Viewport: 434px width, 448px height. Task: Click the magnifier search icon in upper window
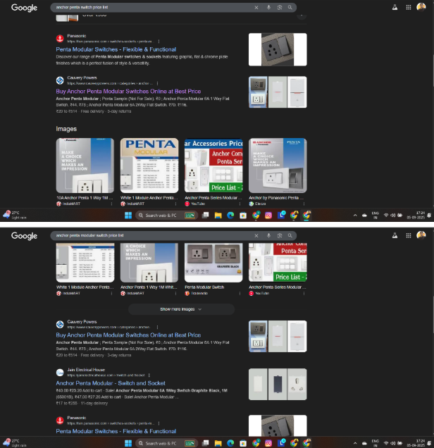click(290, 8)
